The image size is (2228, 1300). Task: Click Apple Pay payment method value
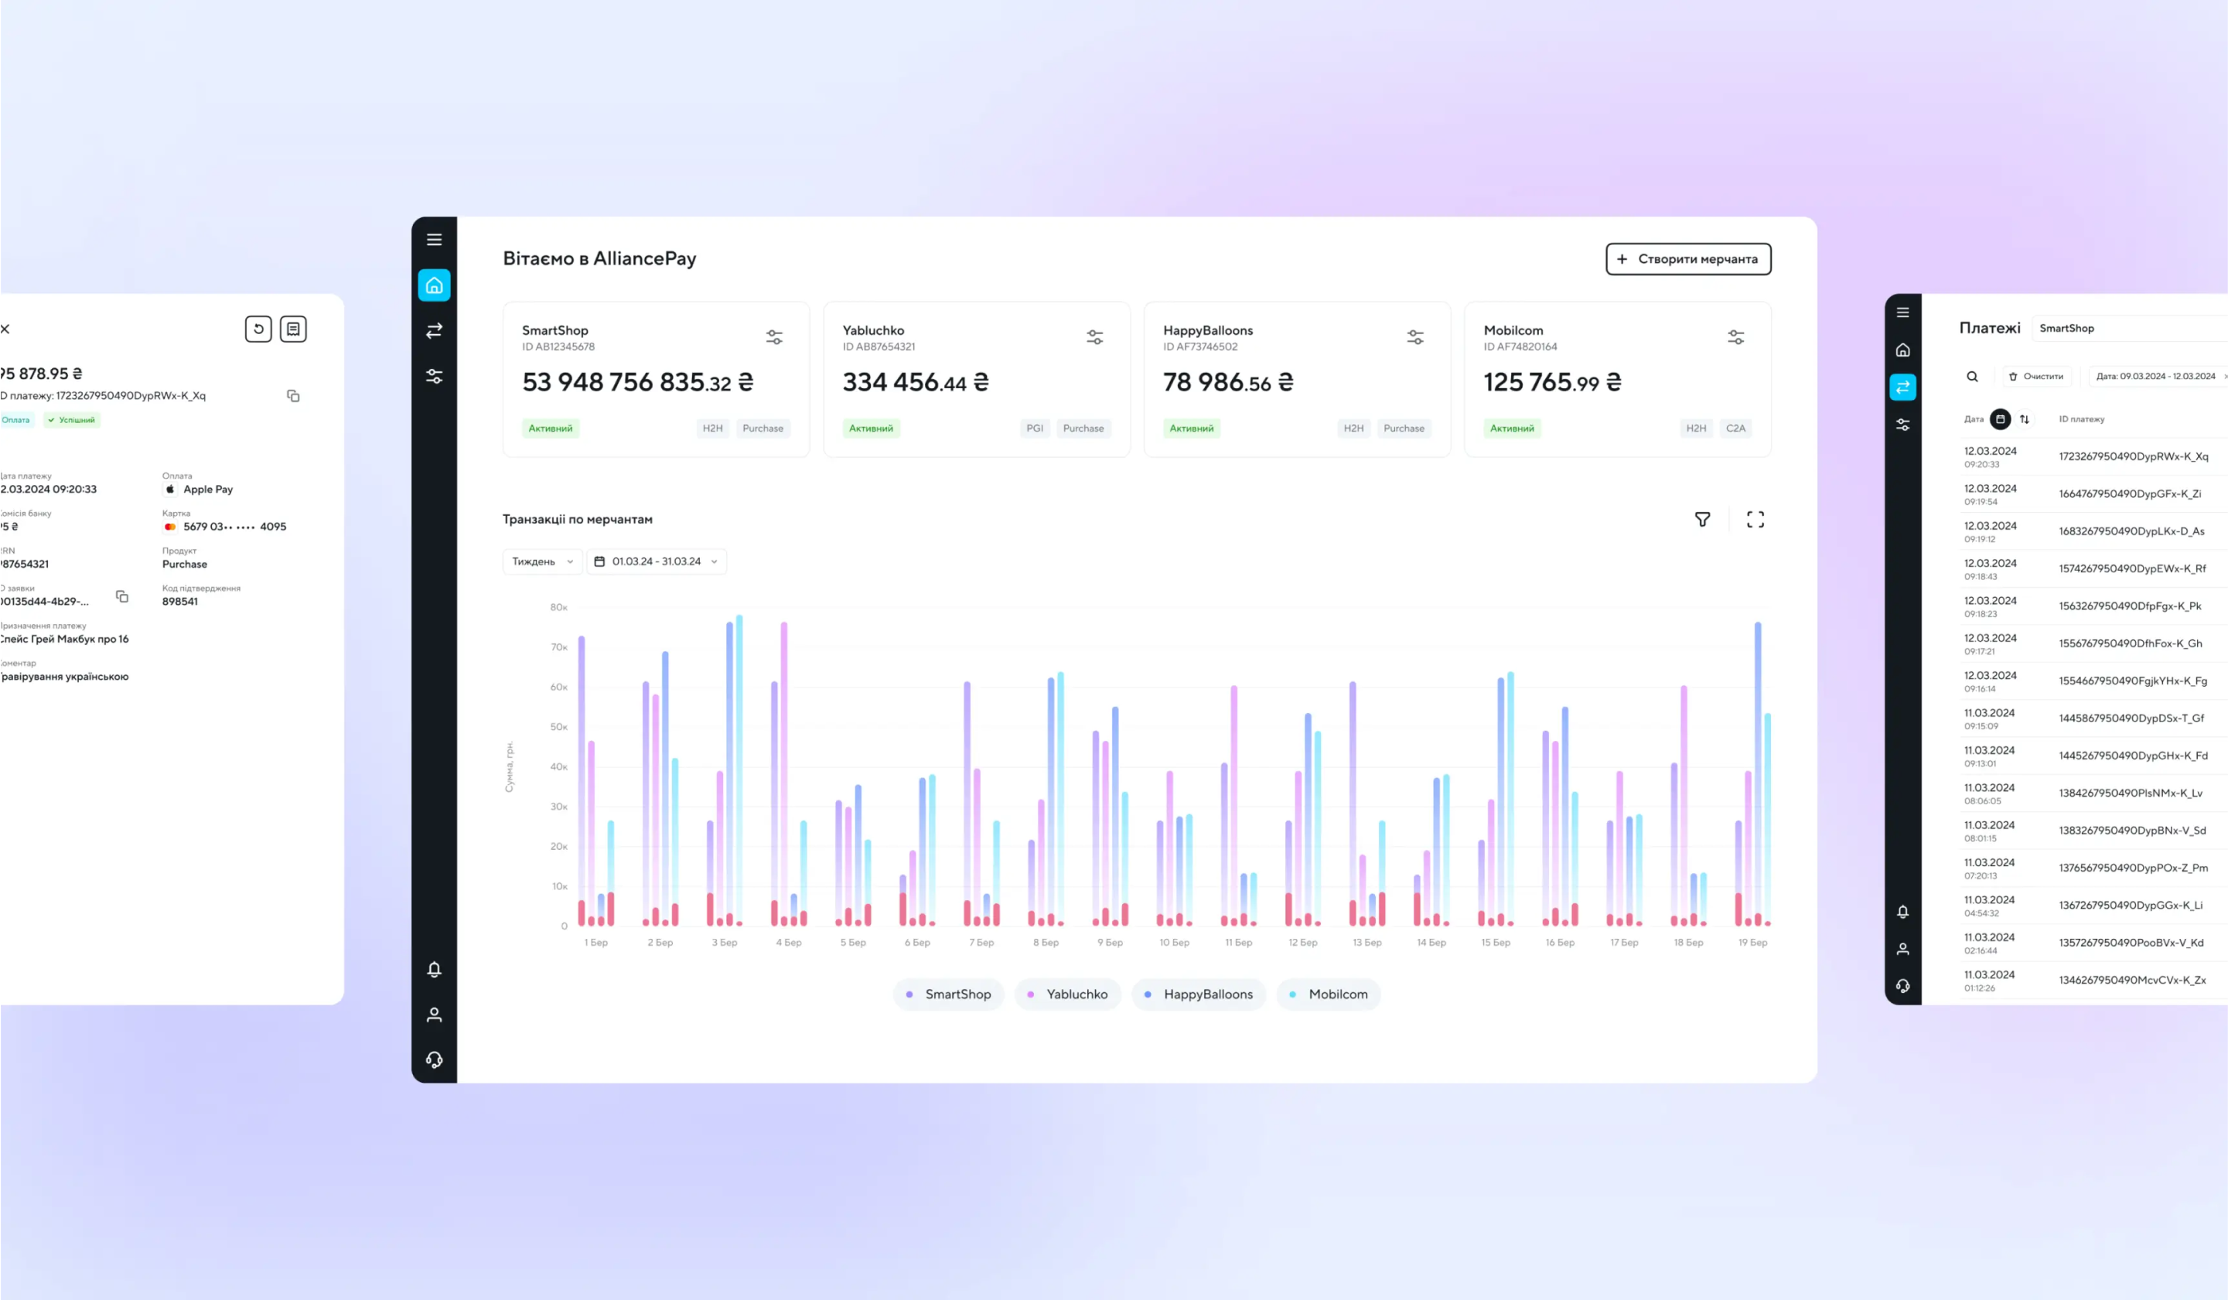(x=208, y=489)
